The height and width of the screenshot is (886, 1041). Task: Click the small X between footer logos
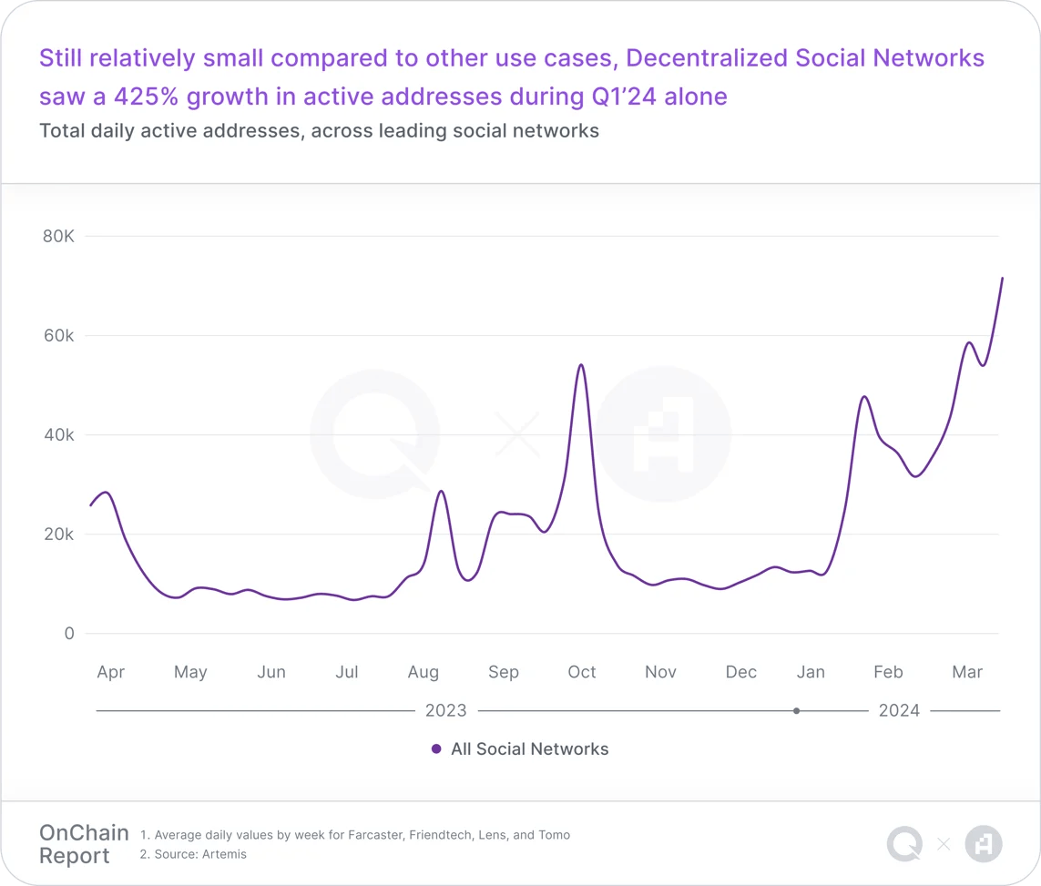click(x=944, y=844)
